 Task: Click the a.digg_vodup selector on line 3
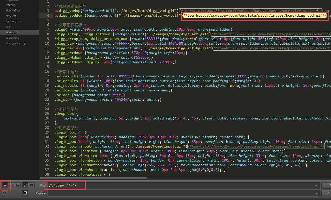click(x=68, y=11)
